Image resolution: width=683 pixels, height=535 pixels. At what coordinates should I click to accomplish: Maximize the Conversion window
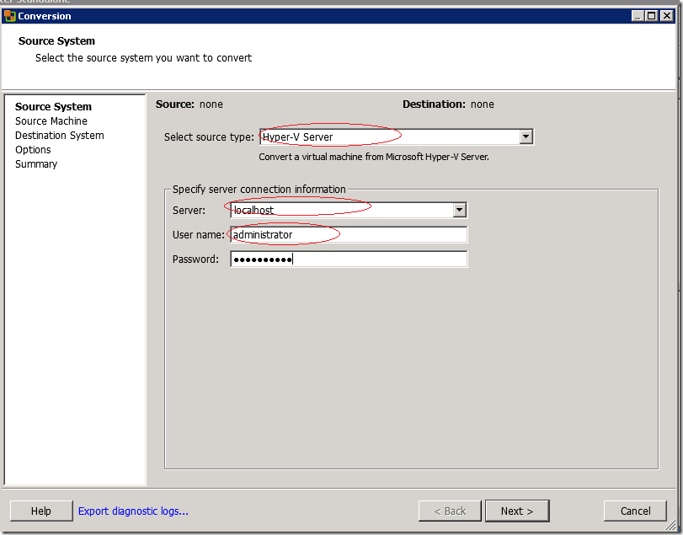point(651,15)
